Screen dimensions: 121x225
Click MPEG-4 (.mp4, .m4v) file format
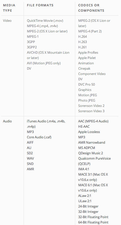tap(42, 26)
